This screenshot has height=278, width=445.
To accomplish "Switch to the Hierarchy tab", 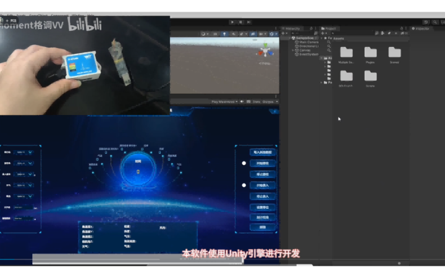I will point(291,28).
